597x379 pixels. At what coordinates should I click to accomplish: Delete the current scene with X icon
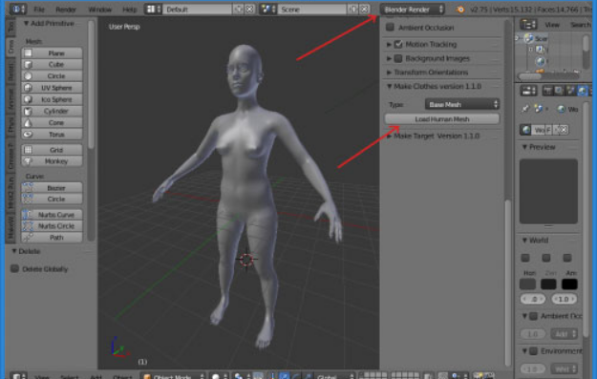click(x=364, y=9)
